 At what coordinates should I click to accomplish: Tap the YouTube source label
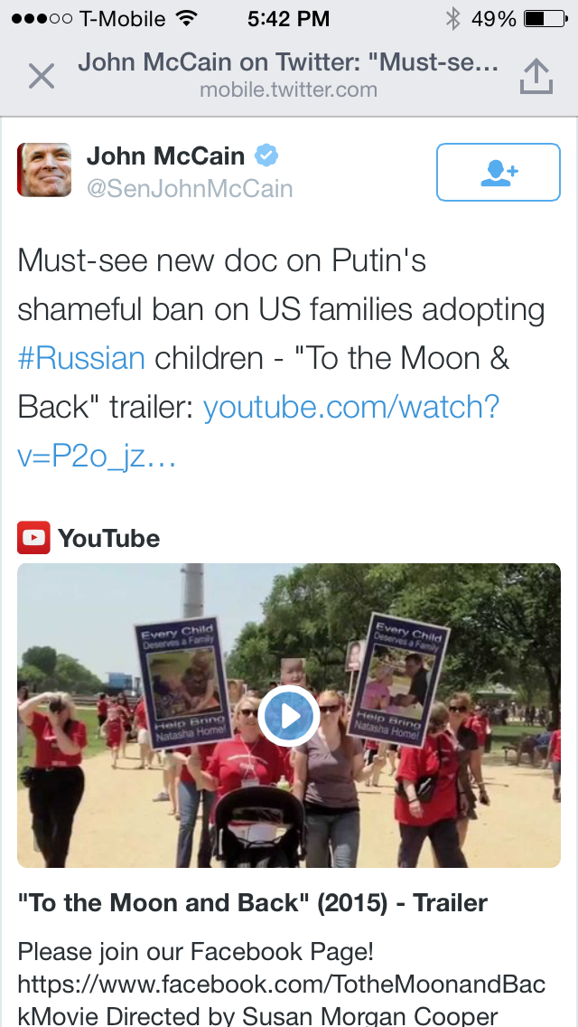[x=108, y=539]
